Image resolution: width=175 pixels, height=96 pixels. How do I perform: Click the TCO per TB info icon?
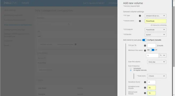point(145,46)
